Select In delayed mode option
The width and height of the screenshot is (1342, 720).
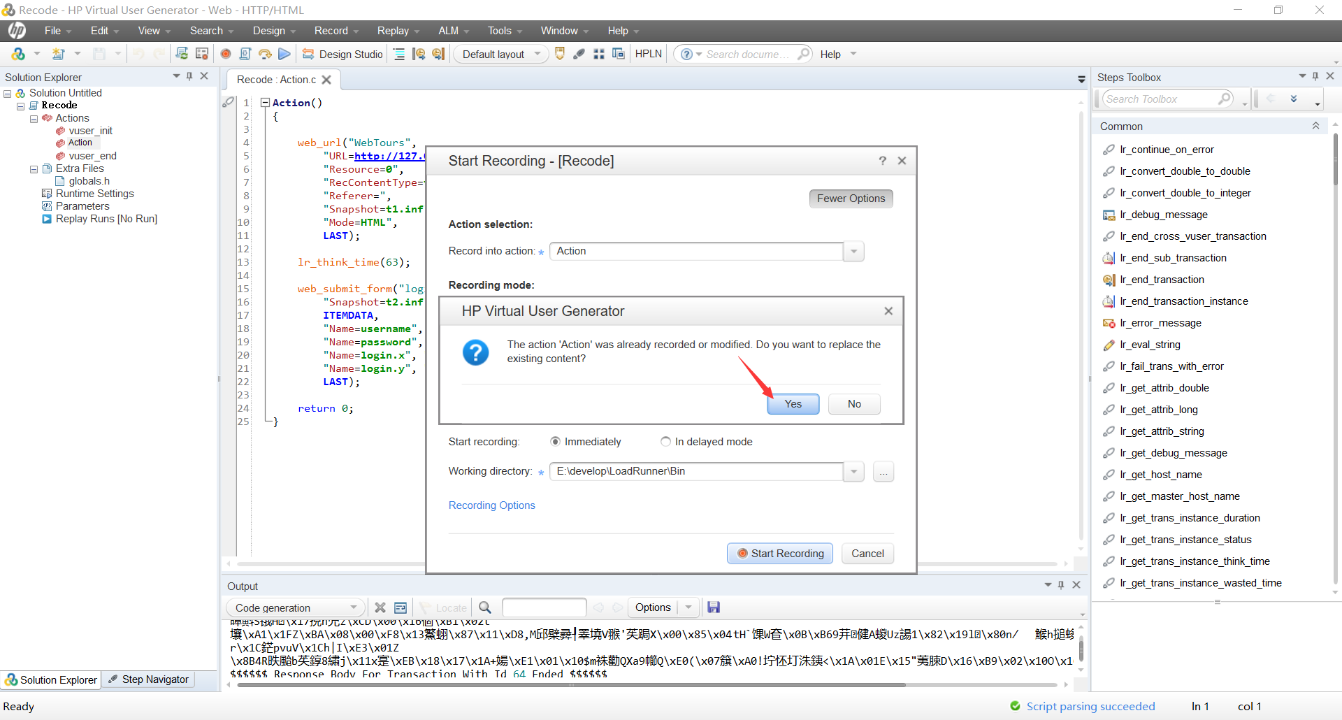click(666, 442)
